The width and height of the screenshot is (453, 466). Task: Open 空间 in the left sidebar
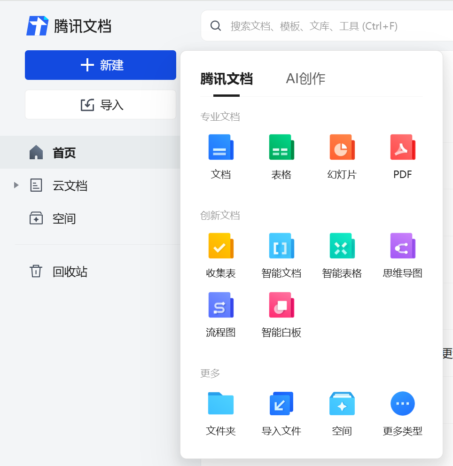coord(90,218)
